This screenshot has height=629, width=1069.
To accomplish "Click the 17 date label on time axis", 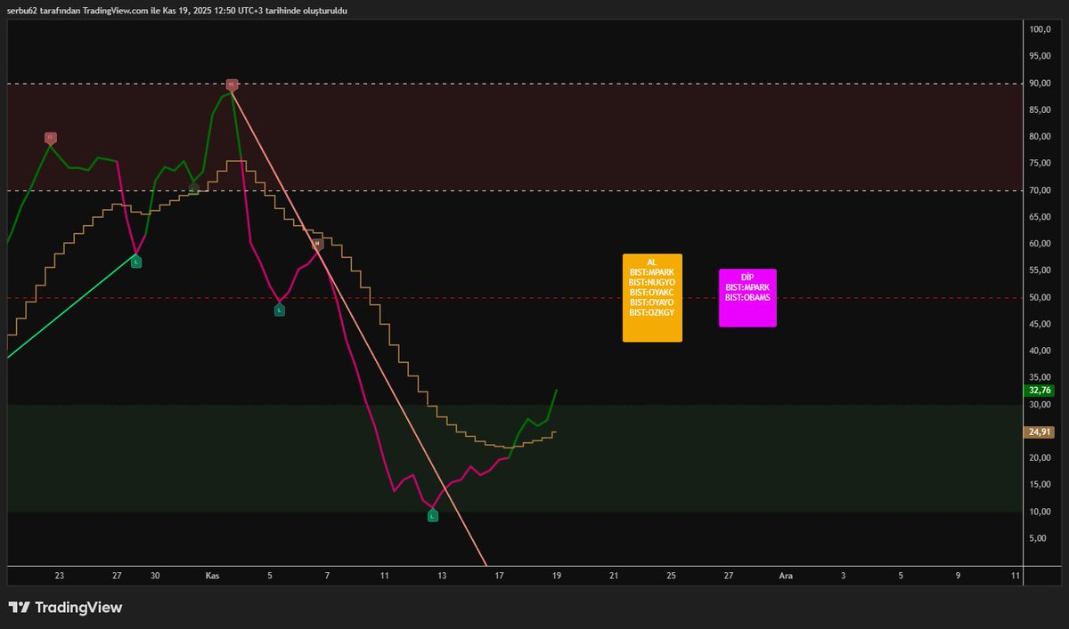I will click(x=499, y=576).
